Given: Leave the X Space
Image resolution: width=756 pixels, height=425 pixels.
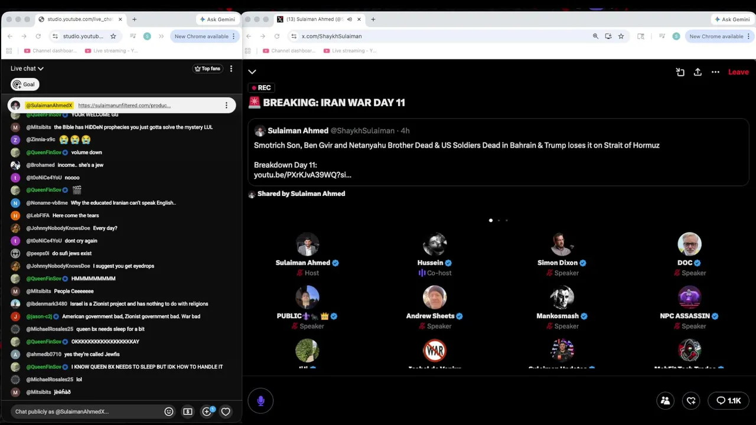Looking at the screenshot, I should tap(738, 72).
